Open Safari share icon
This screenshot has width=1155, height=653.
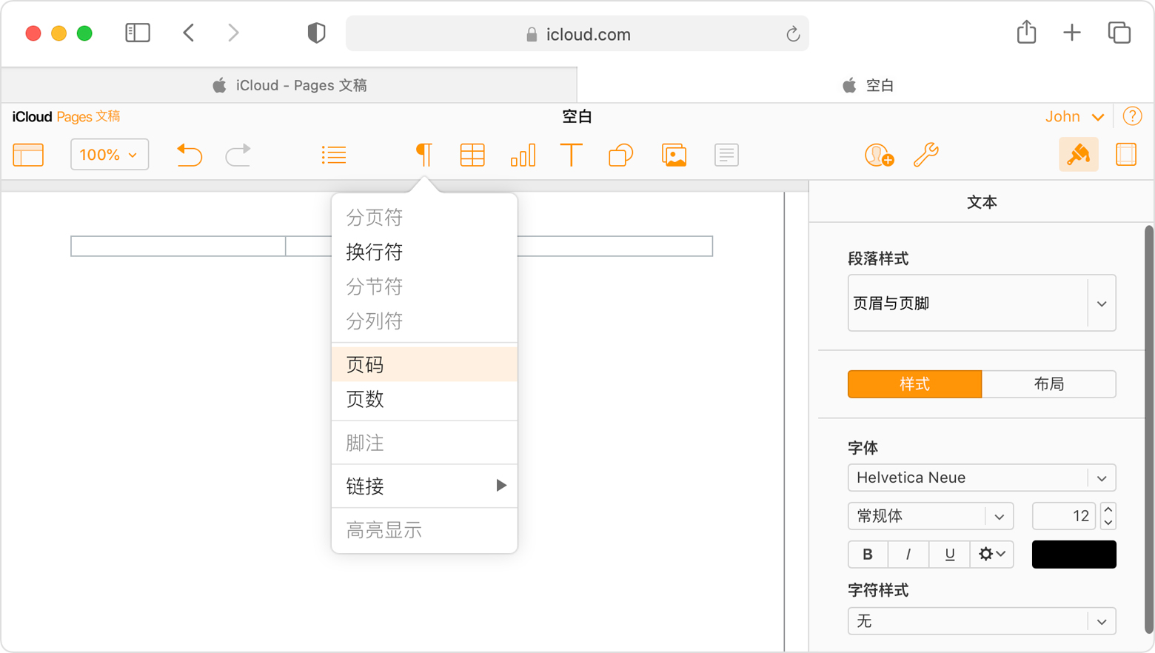(1026, 32)
